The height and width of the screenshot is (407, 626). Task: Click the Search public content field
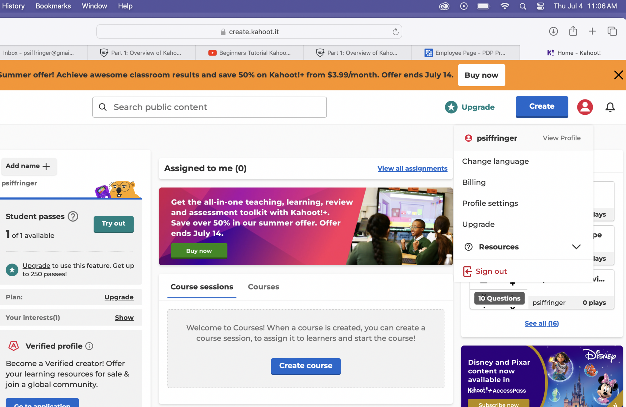pos(209,107)
